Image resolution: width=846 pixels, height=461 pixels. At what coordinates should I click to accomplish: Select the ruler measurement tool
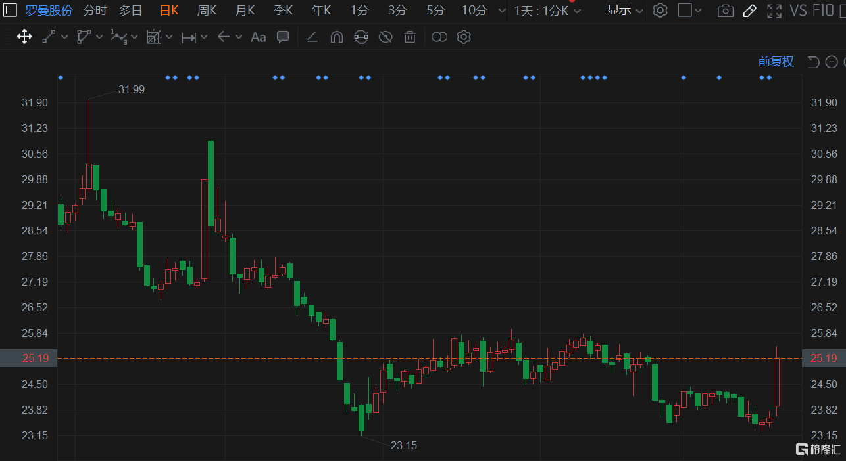tap(154, 37)
